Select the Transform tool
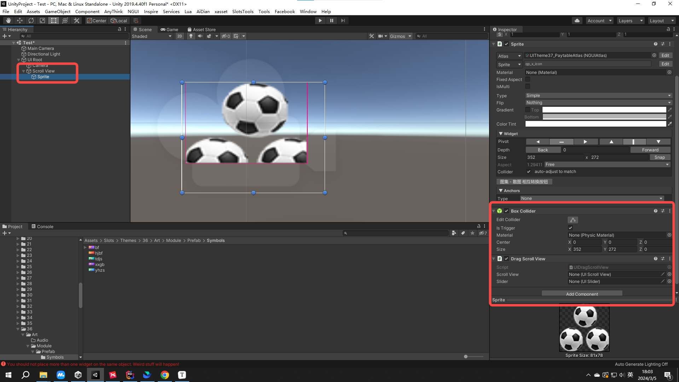 (x=65, y=21)
